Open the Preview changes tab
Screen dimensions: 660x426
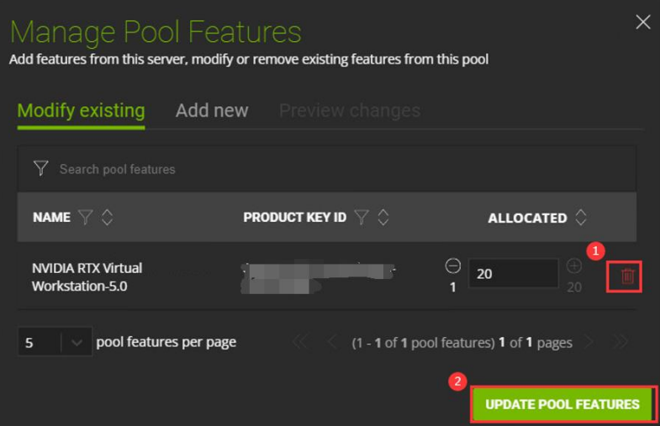[350, 111]
